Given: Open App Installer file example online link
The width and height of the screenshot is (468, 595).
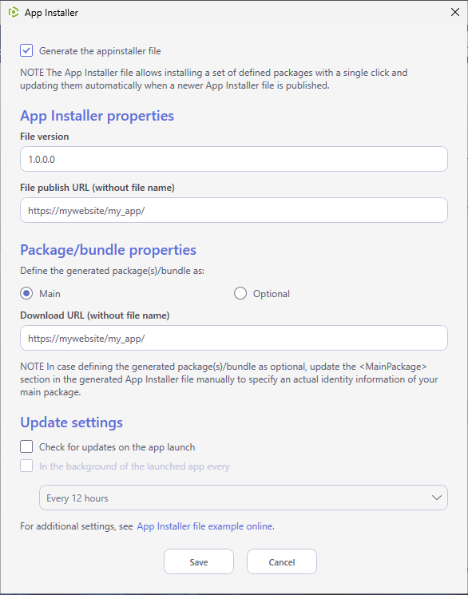Looking at the screenshot, I should click(x=205, y=526).
